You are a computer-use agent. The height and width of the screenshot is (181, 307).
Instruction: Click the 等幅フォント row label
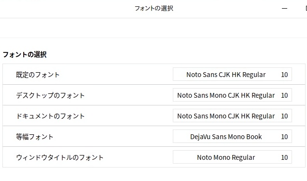click(x=35, y=137)
